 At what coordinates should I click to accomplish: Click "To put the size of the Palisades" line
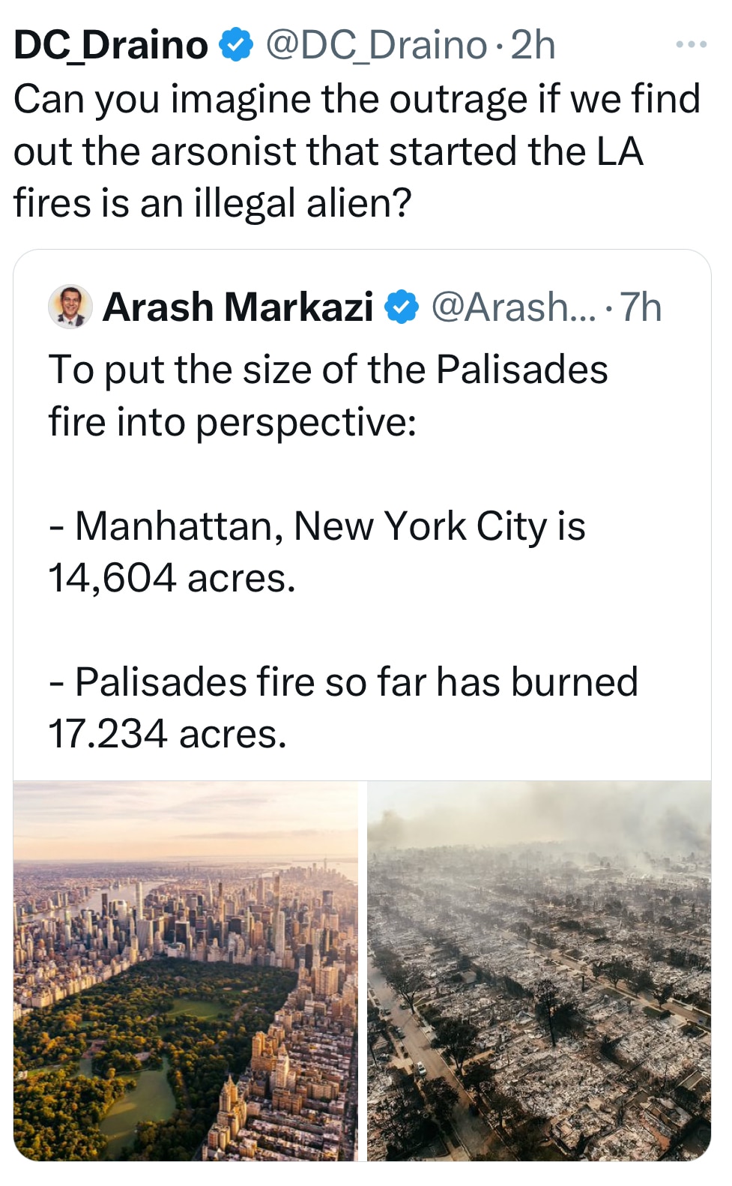click(x=328, y=370)
